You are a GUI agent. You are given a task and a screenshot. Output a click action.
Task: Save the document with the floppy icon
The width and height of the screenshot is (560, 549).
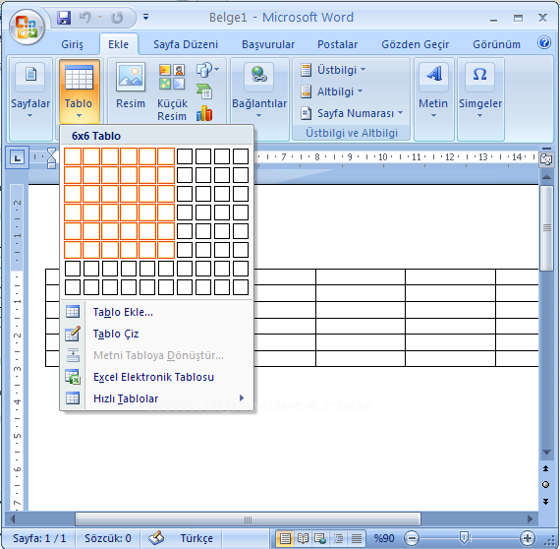pyautogui.click(x=64, y=17)
